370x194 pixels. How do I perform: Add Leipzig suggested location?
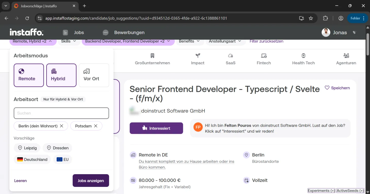tap(27, 148)
